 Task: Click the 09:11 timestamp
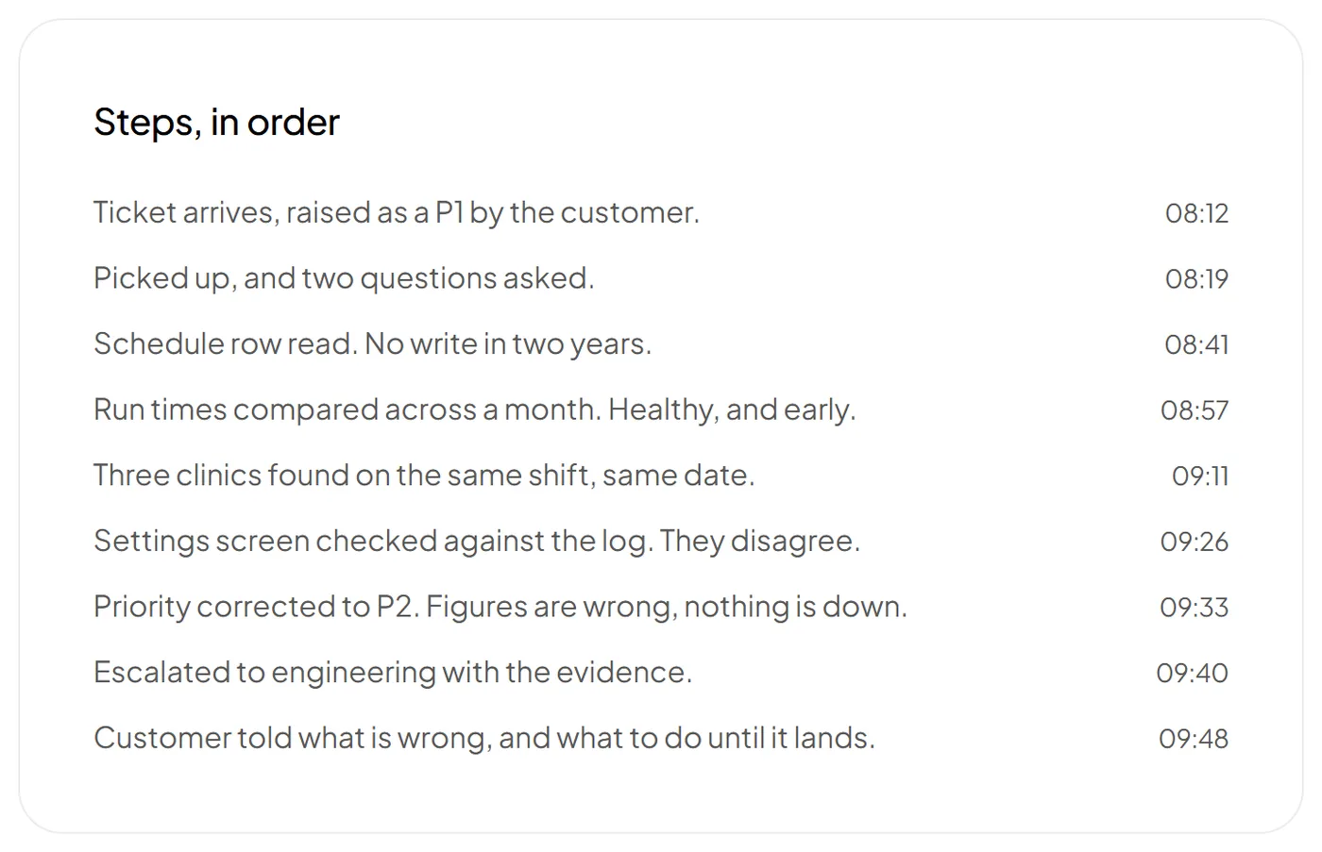(x=1200, y=476)
